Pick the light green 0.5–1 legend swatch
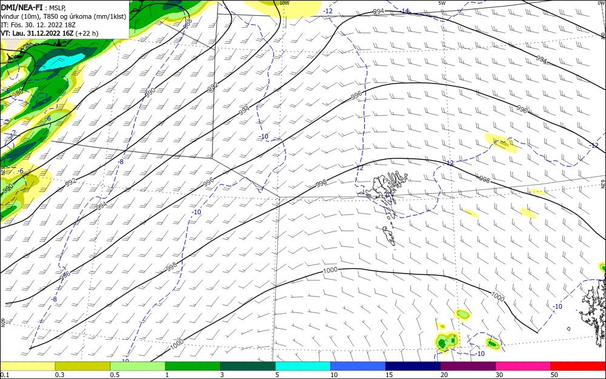The height and width of the screenshot is (379, 606). click(x=138, y=366)
